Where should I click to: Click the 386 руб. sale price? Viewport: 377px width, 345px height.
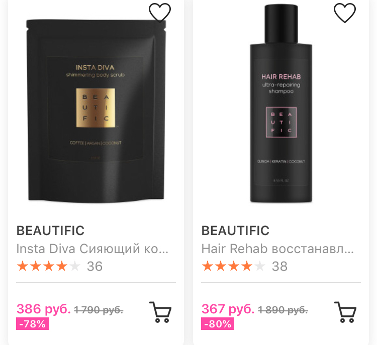tap(44, 309)
